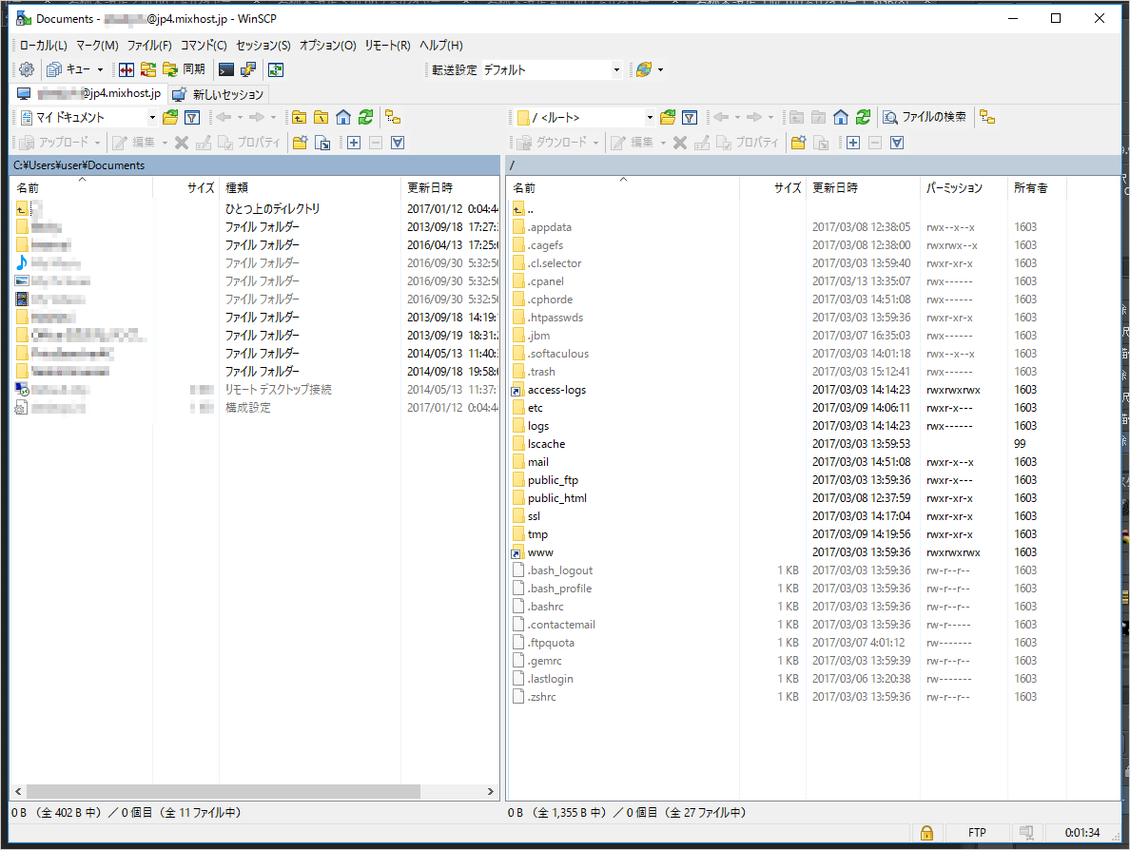Screen dimensions: 1130x850
Task: Create new local folder icon
Action: pos(301,143)
